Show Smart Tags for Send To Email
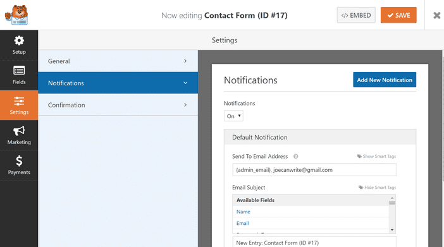This screenshot has width=444, height=247. 376,156
